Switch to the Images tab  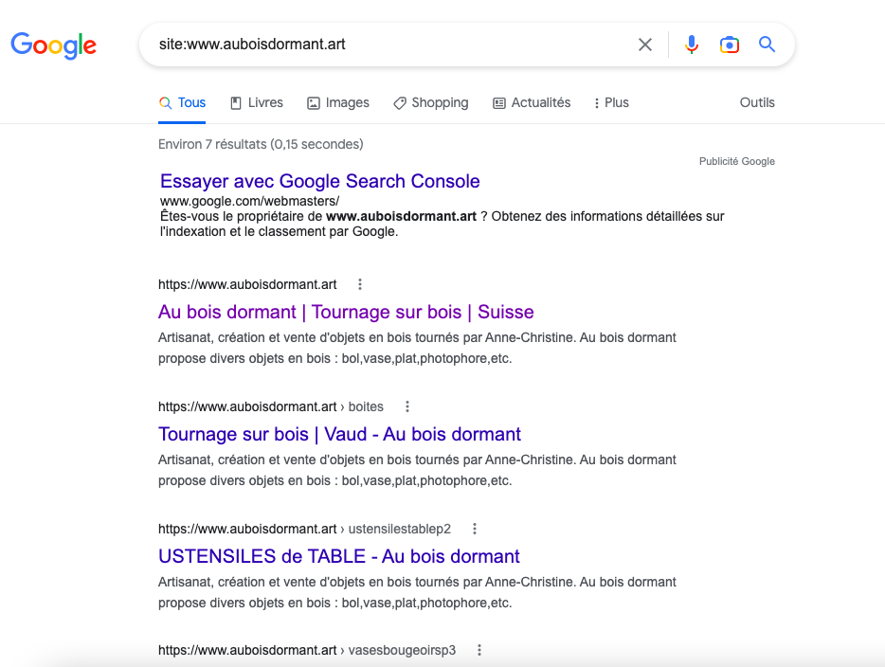(x=338, y=102)
